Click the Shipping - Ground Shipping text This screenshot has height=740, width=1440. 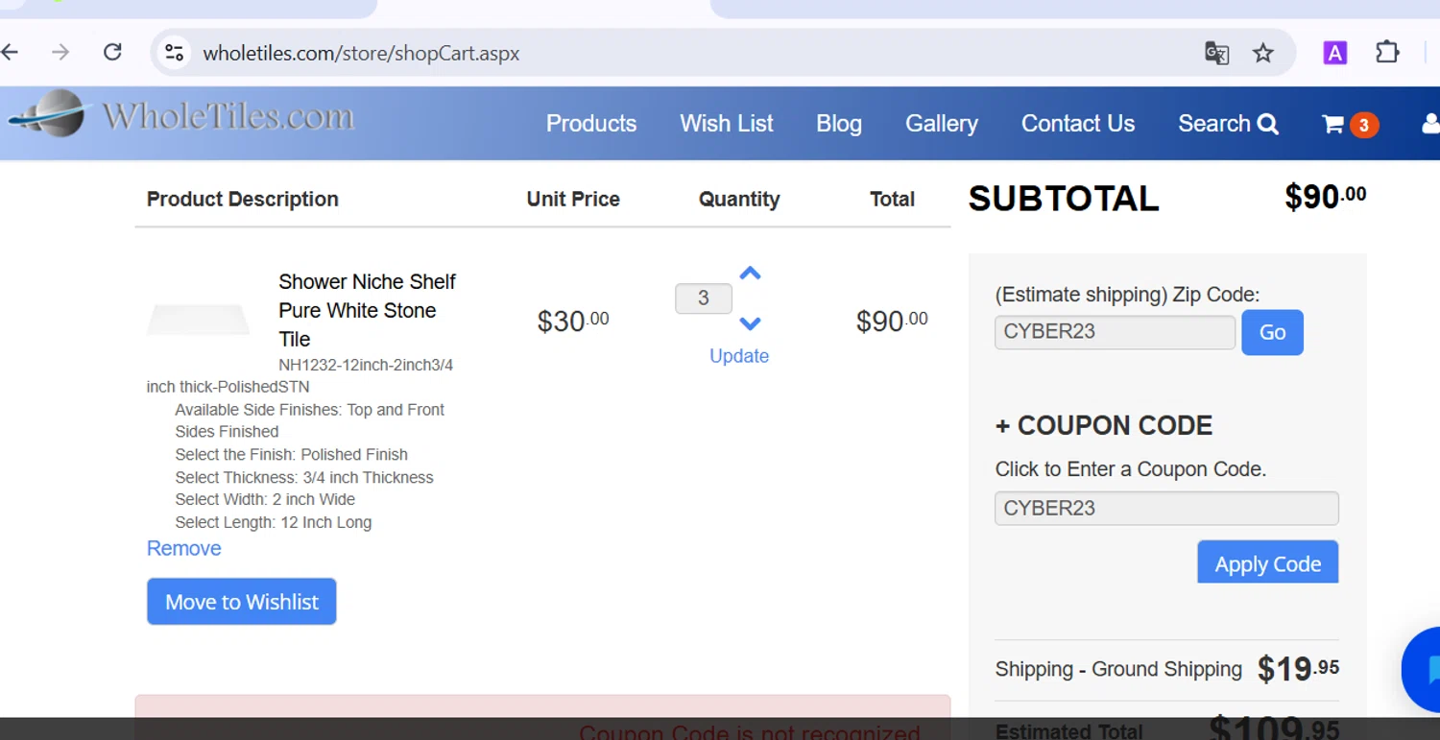(x=1118, y=669)
